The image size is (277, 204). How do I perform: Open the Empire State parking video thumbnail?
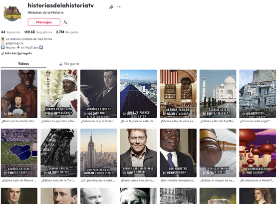tap(99, 153)
